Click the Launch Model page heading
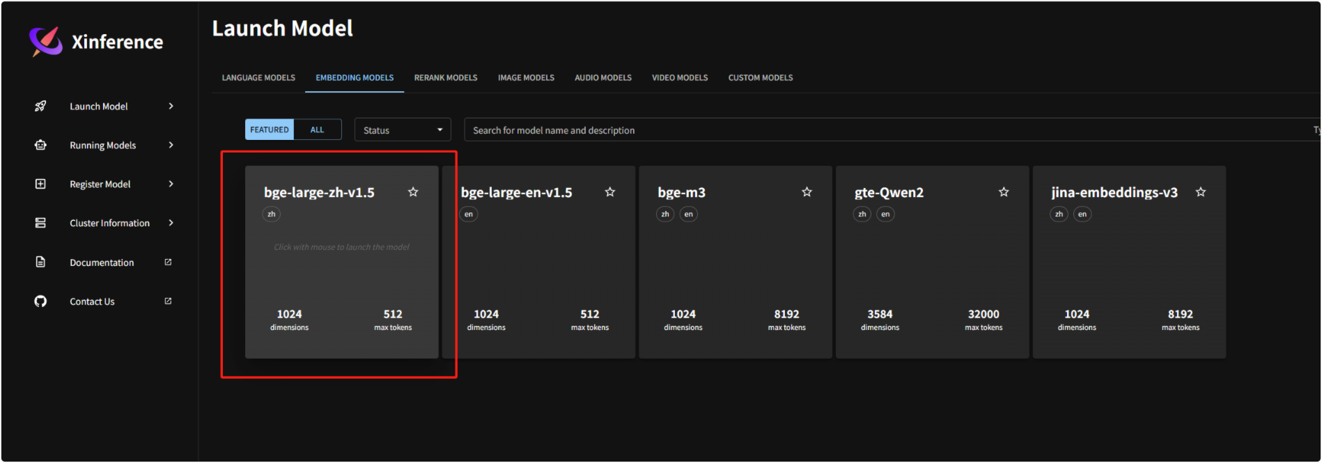 click(283, 29)
